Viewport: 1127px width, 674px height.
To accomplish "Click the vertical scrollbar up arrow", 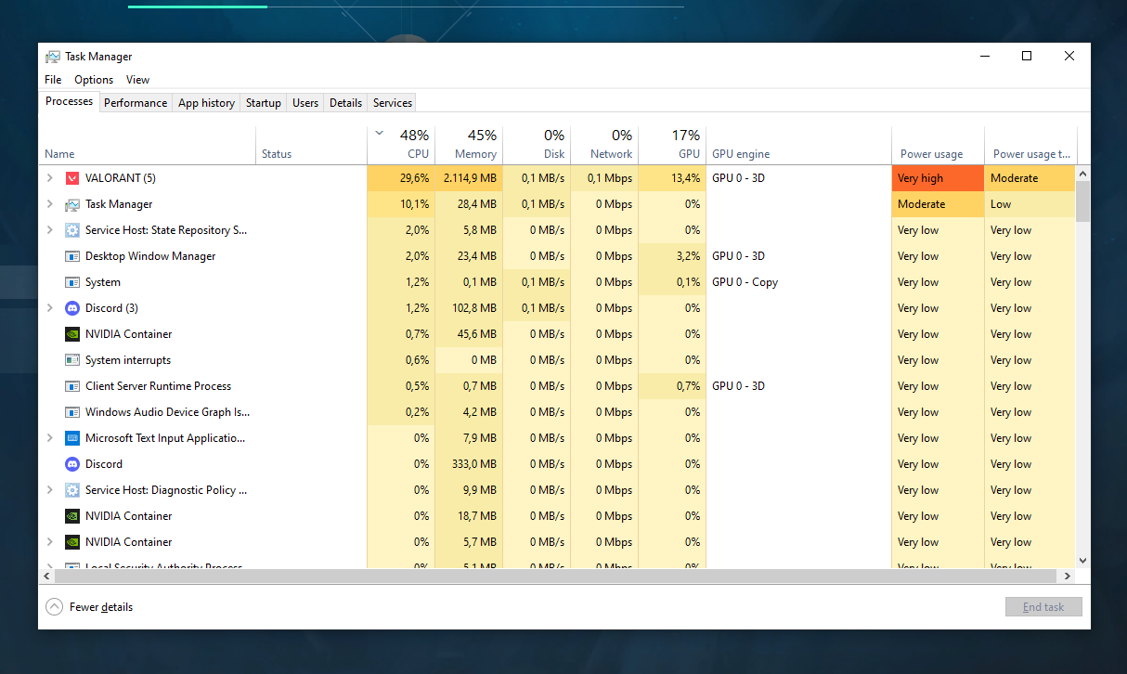I will (x=1082, y=173).
